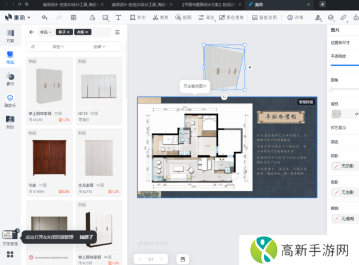
Task: Expand the 品牌 brand dropdown
Action: pyautogui.click(x=99, y=47)
